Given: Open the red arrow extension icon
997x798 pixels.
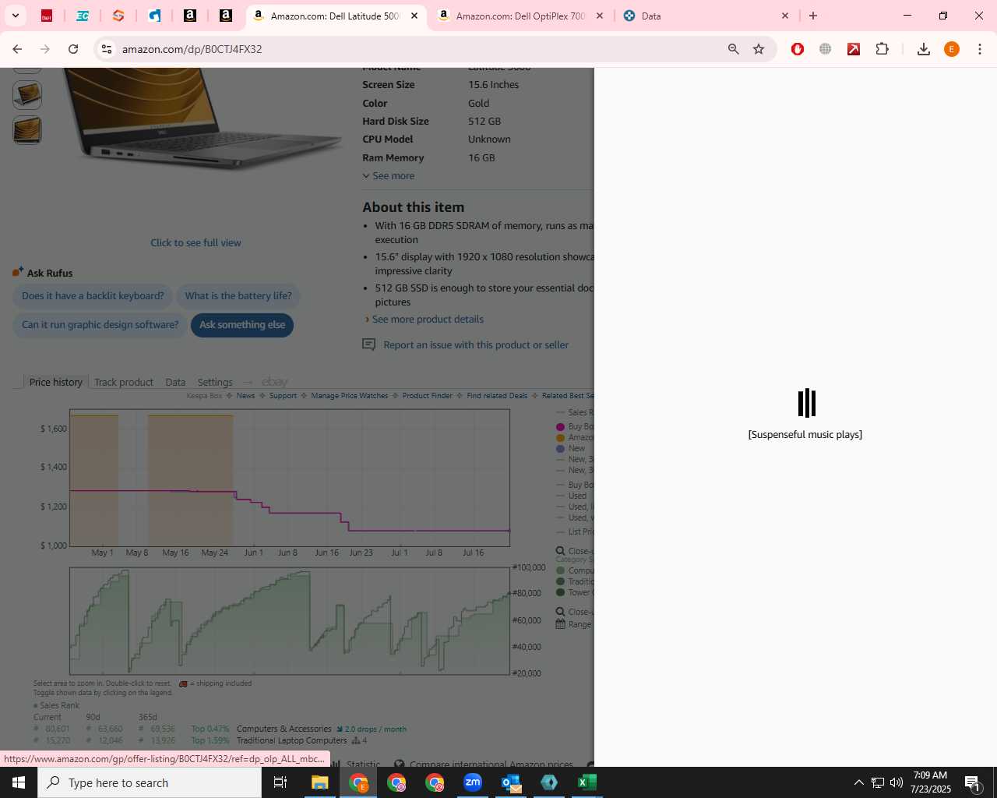Looking at the screenshot, I should (x=854, y=49).
